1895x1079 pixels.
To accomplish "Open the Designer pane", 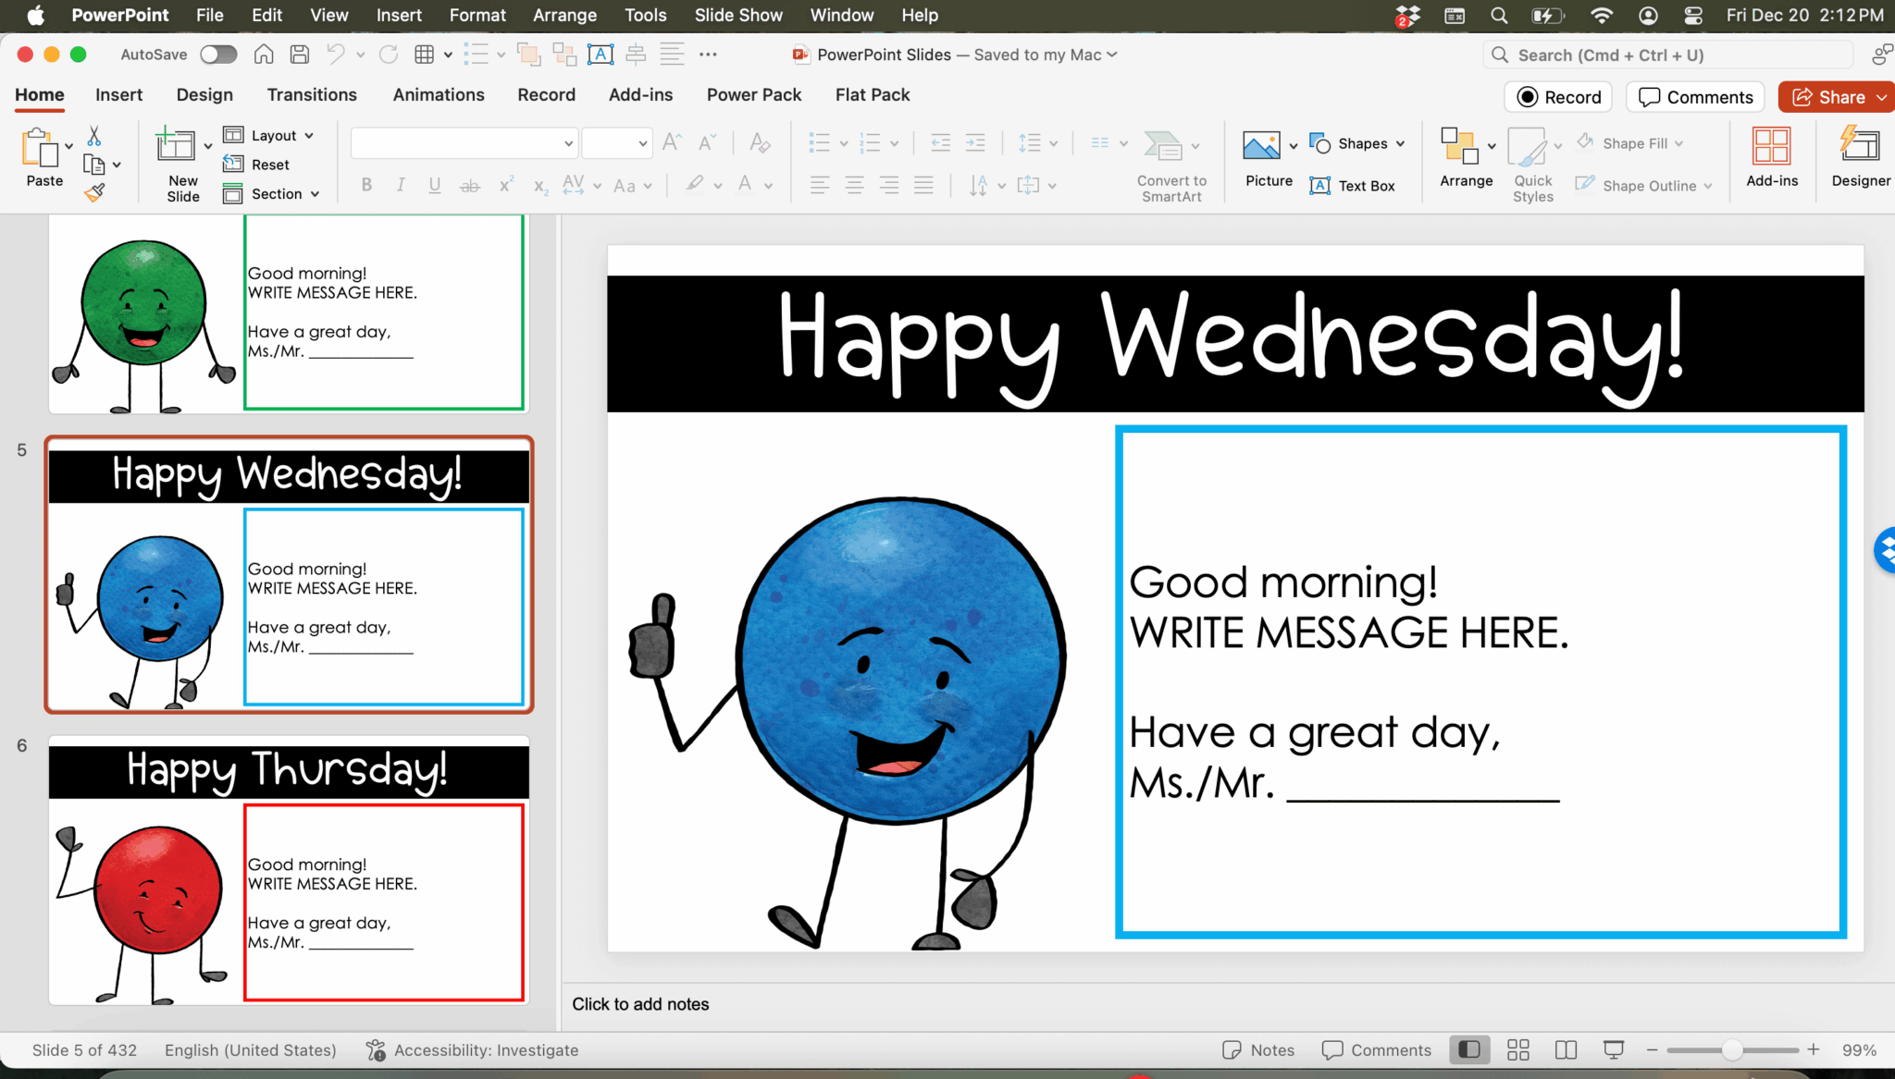I will pos(1862,159).
